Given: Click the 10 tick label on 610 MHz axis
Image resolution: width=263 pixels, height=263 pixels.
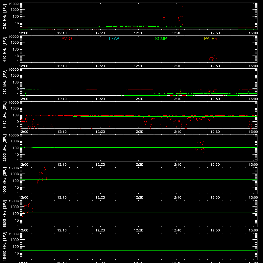Looking at the screenshot, I should pyautogui.click(x=17, y=89).
